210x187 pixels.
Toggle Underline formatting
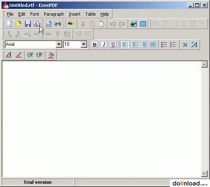pyautogui.click(x=113, y=45)
